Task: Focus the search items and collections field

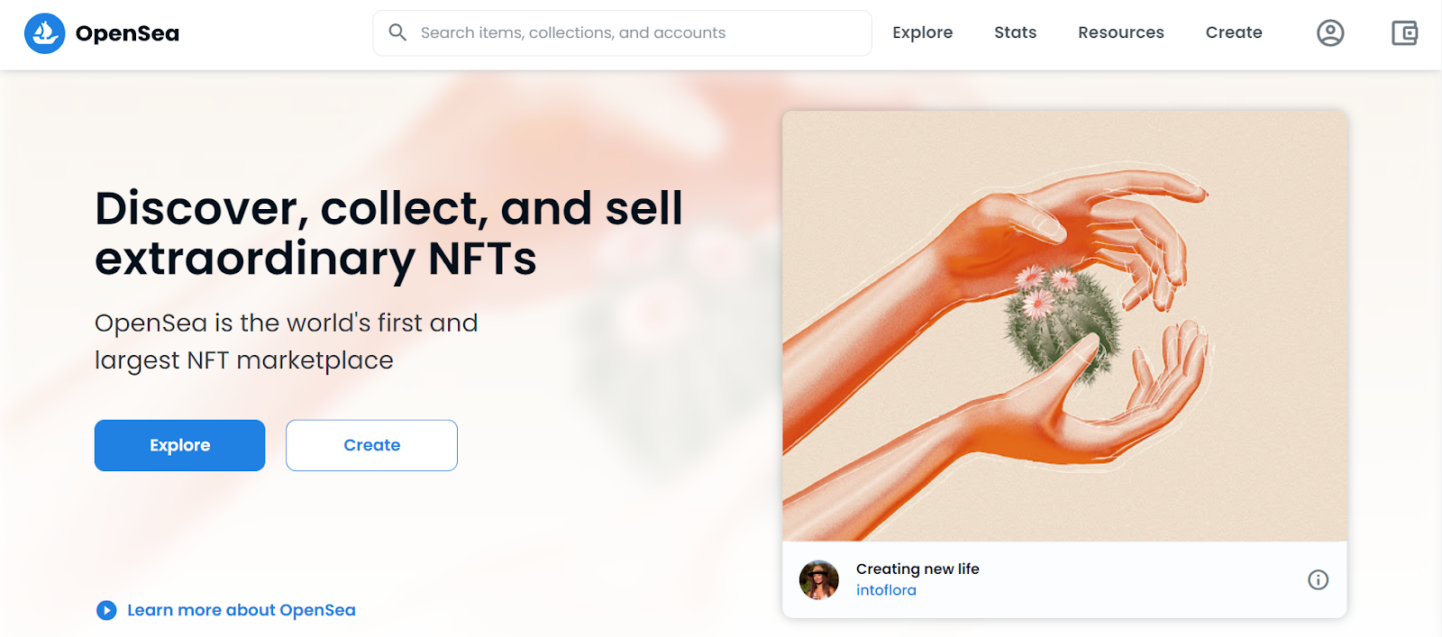Action: 622,33
